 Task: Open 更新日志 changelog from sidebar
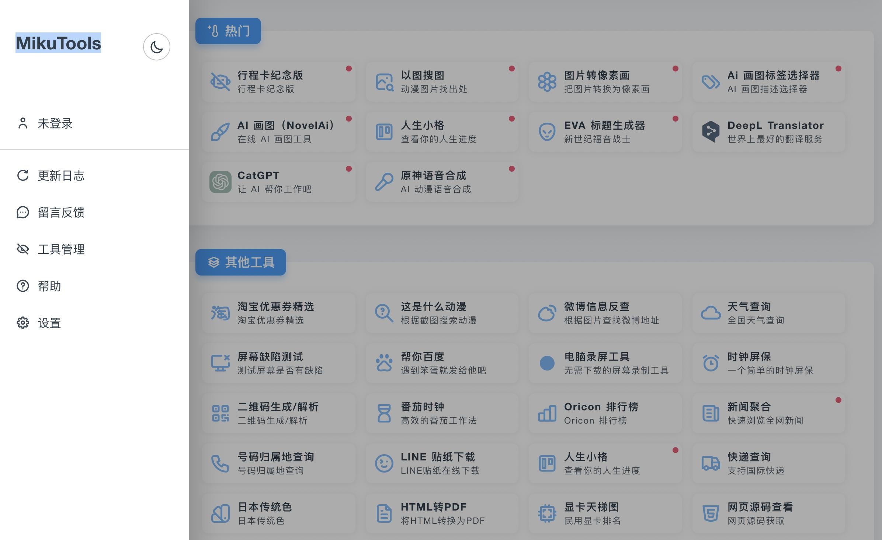click(61, 176)
